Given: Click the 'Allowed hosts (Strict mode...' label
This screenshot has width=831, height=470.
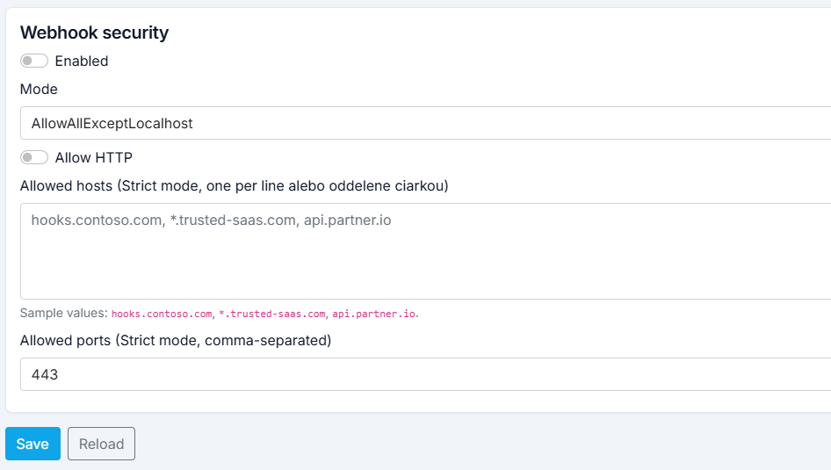Looking at the screenshot, I should [235, 186].
